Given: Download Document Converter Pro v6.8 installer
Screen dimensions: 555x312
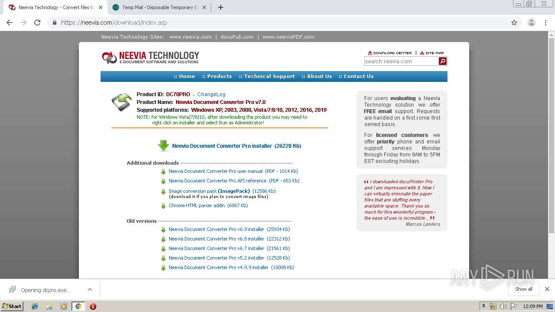Looking at the screenshot, I should [x=229, y=239].
